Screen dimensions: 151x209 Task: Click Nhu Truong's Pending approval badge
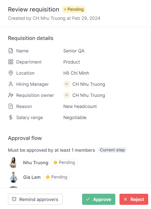(x=64, y=162)
